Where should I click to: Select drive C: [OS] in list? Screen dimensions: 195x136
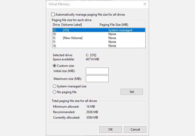[x=99, y=30]
